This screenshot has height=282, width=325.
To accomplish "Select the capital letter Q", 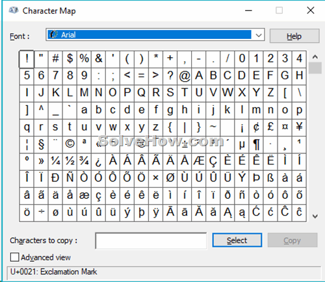I will point(142,94).
